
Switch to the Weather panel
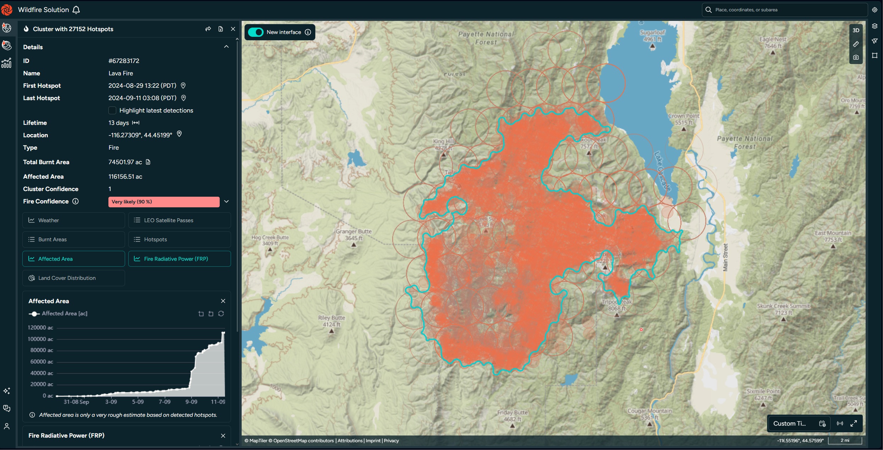73,220
